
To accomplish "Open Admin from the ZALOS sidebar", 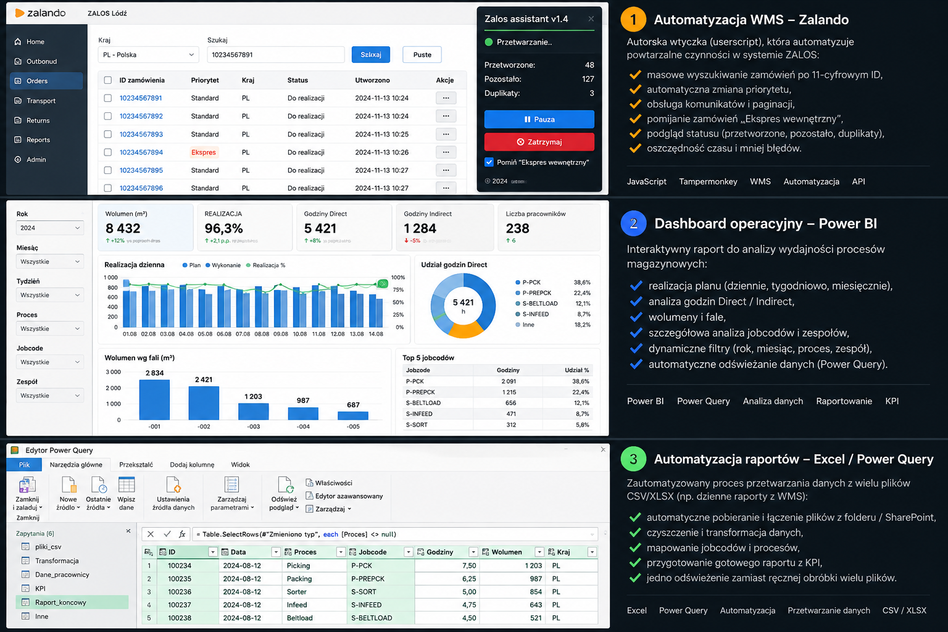I will tap(30, 160).
